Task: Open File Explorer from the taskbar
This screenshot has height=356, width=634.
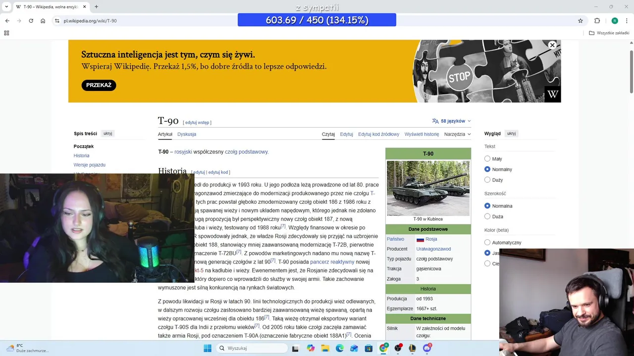Action: click(325, 348)
